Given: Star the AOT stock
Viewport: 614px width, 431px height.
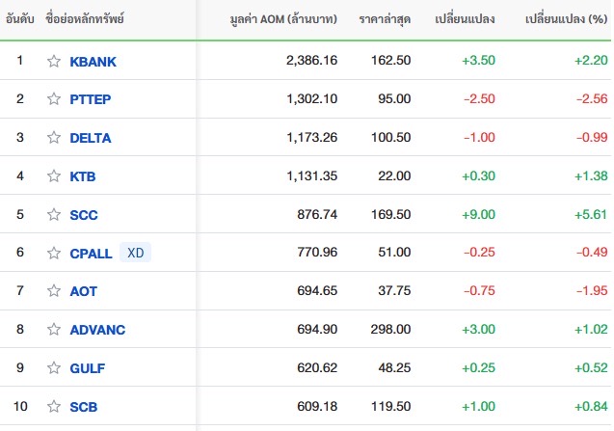Looking at the screenshot, I should tap(54, 291).
